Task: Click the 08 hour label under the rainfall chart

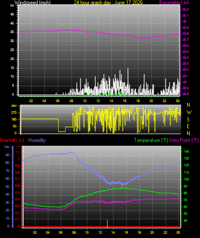Action: pos(74,232)
